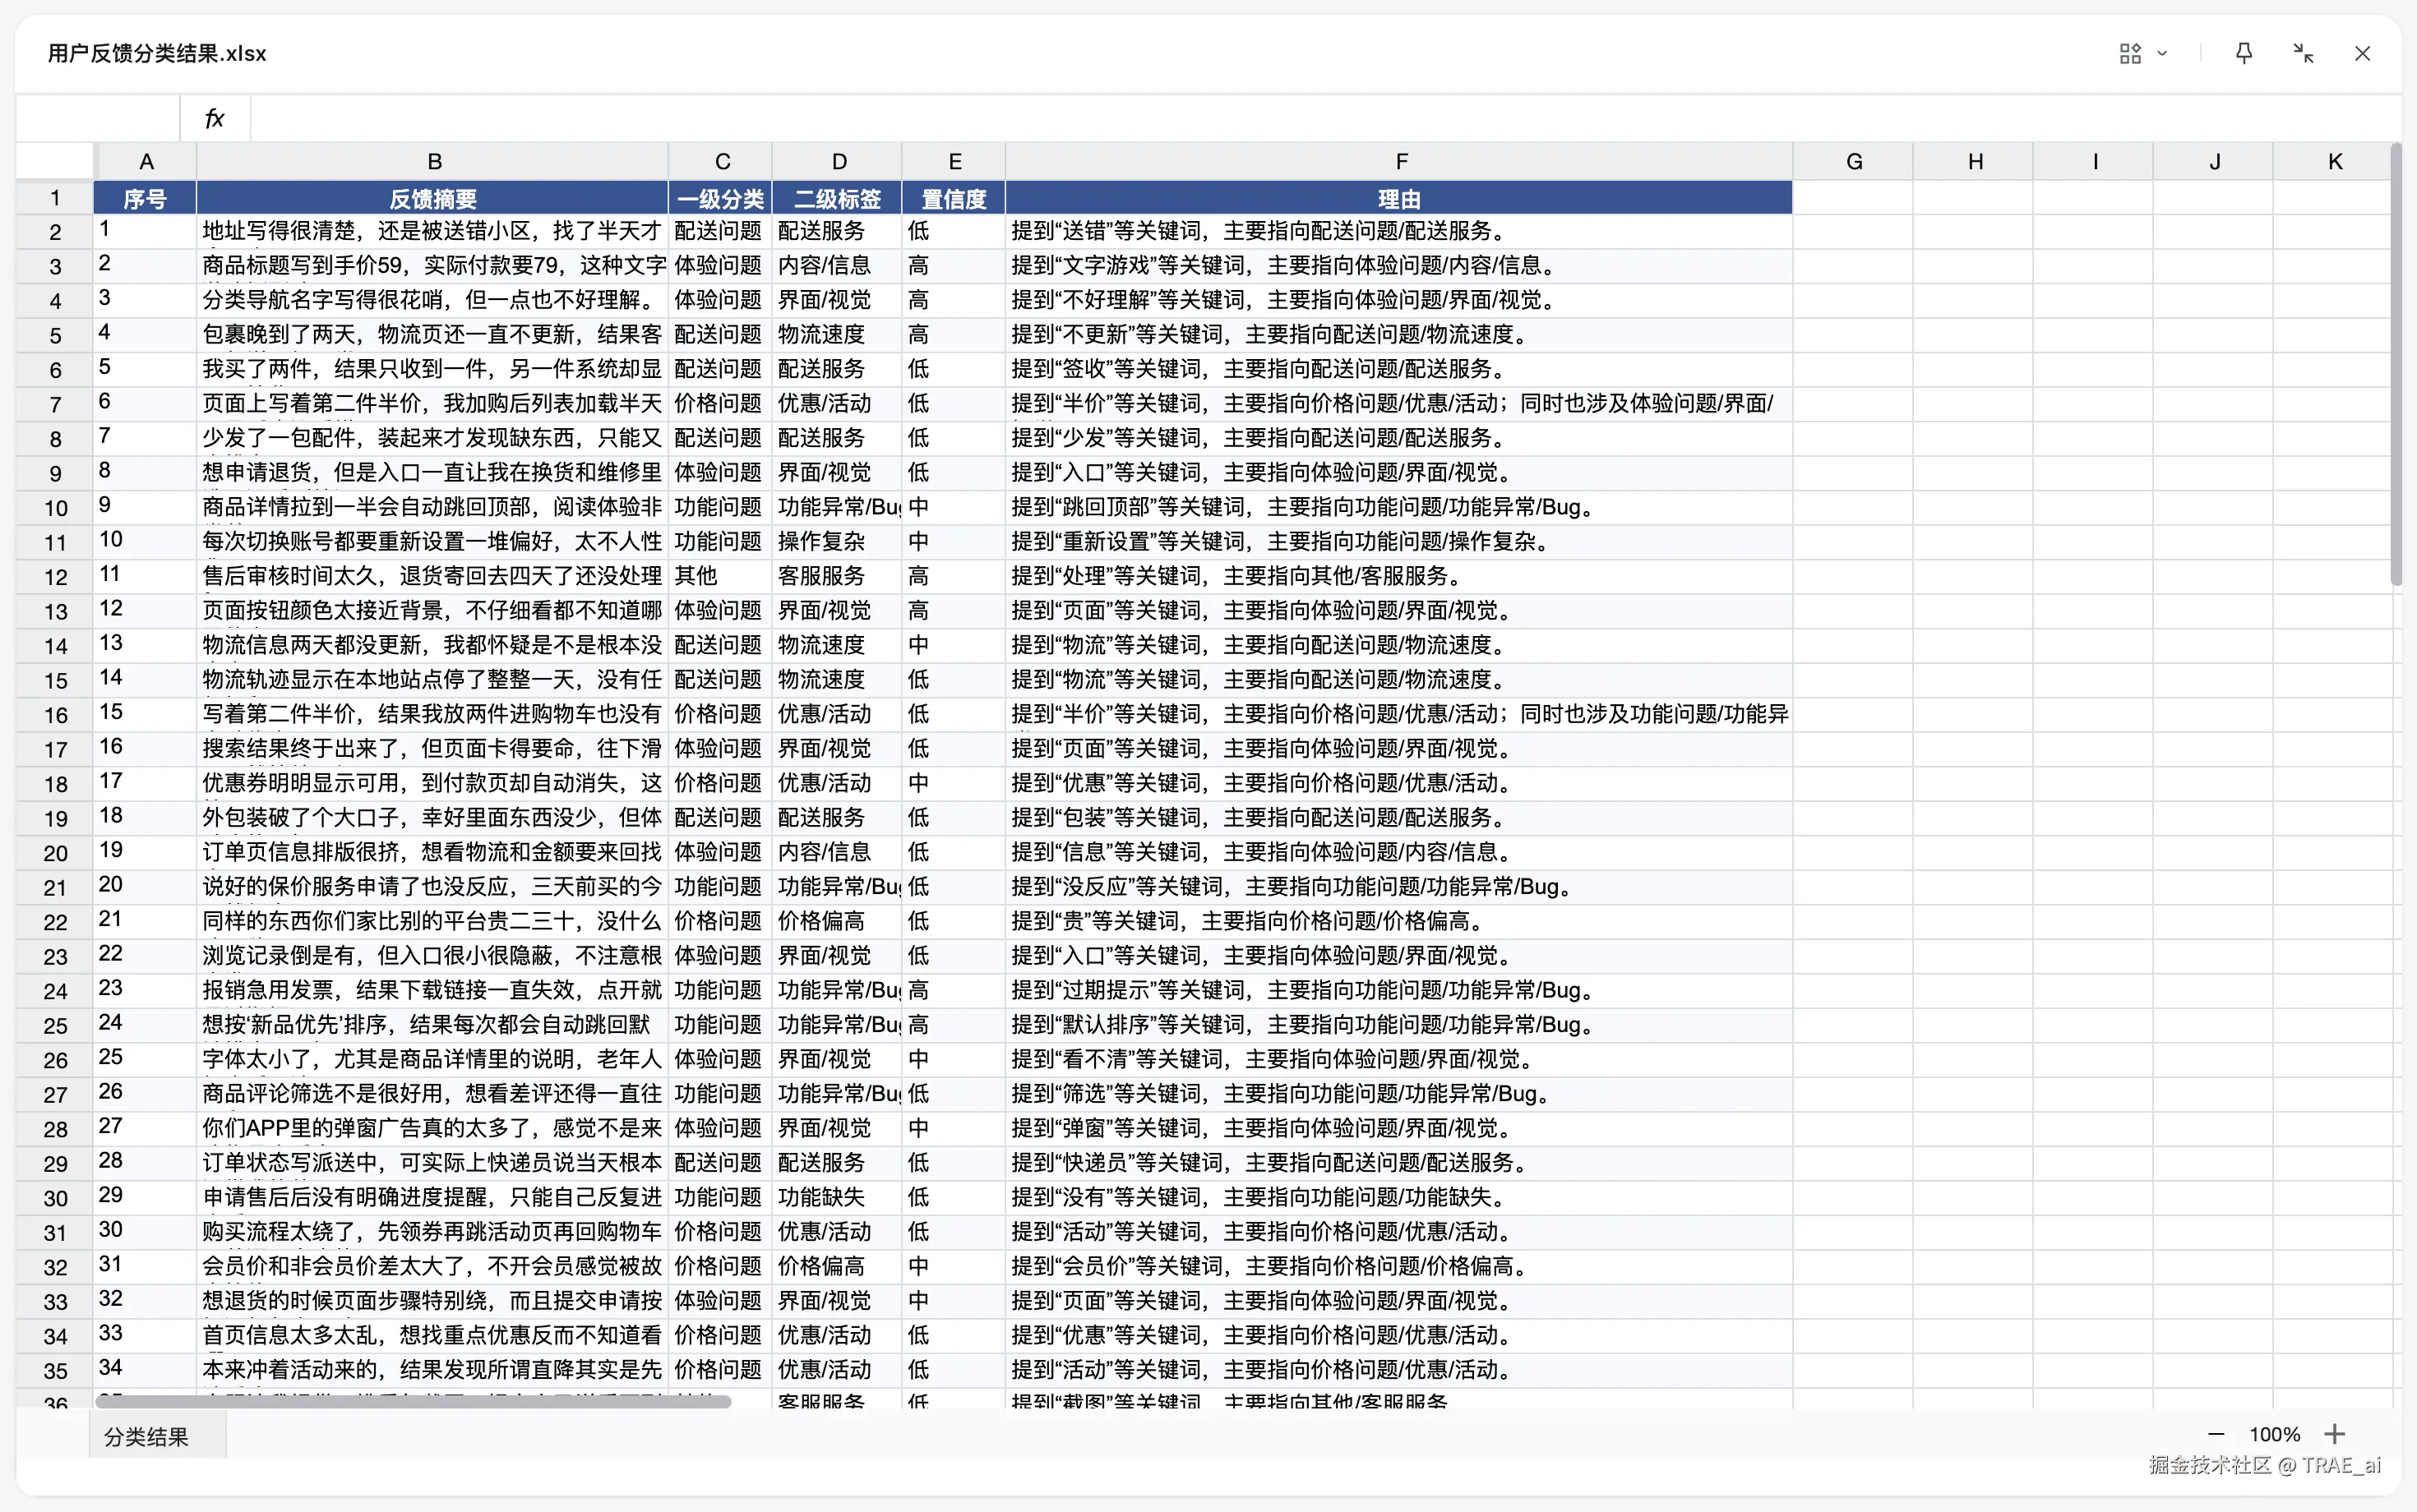Pin the preview window with pin icon

click(2244, 54)
